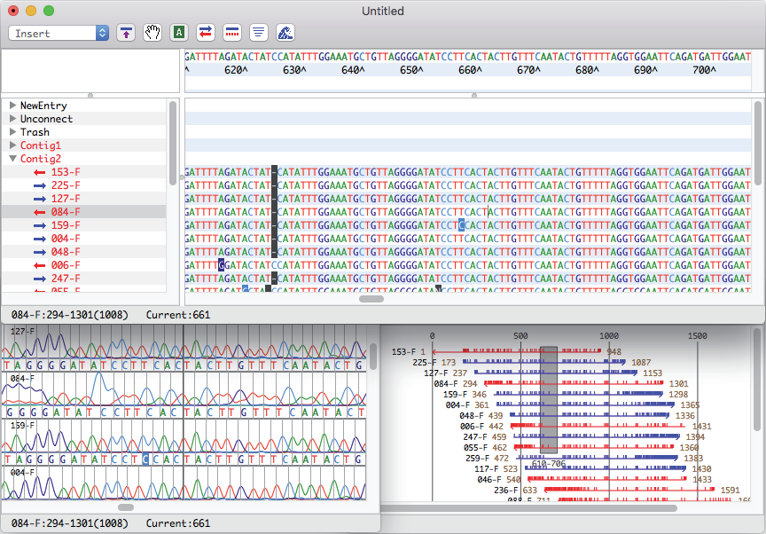Click the red and blue arrows toolbar icon
Screen dimensions: 766x534
click(206, 33)
